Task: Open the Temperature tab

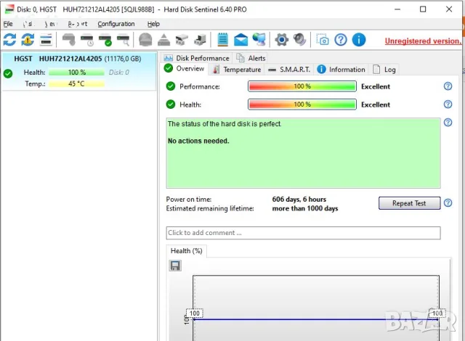Action: click(x=238, y=70)
